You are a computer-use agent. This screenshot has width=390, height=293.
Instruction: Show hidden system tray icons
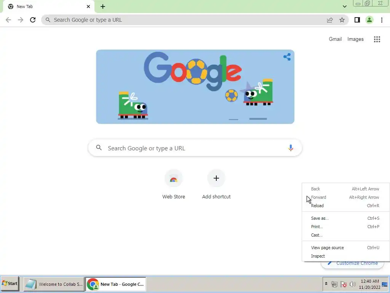point(326,284)
